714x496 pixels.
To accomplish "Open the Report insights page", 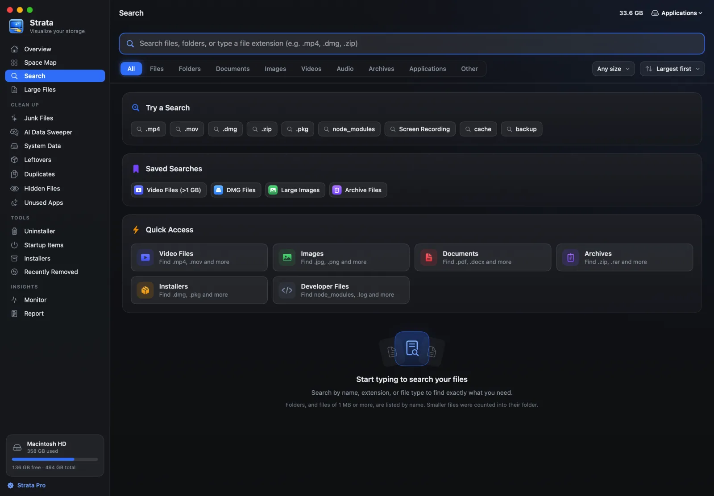I will point(55,314).
